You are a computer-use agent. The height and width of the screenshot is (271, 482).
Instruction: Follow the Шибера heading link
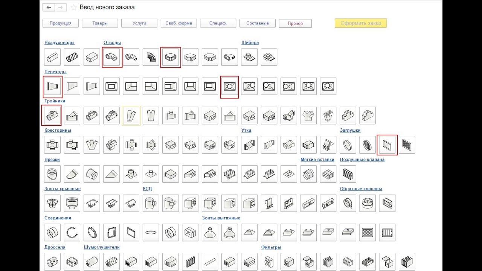pyautogui.click(x=250, y=43)
